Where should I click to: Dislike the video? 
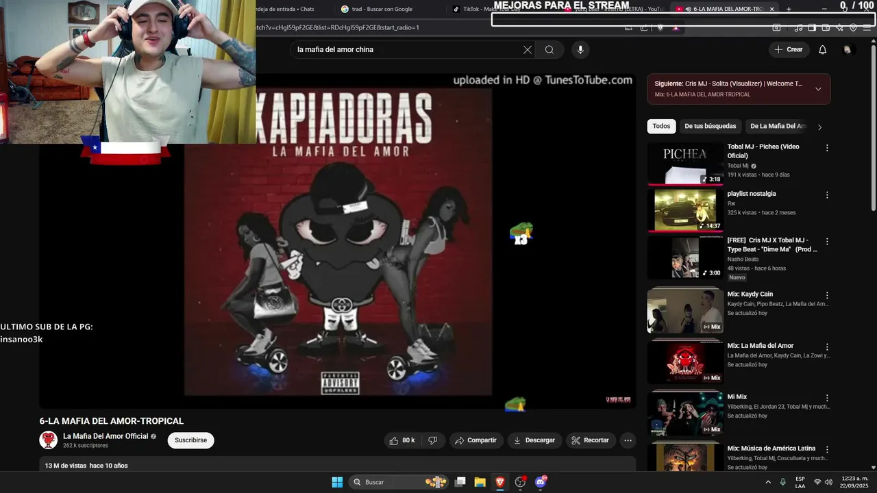click(432, 440)
